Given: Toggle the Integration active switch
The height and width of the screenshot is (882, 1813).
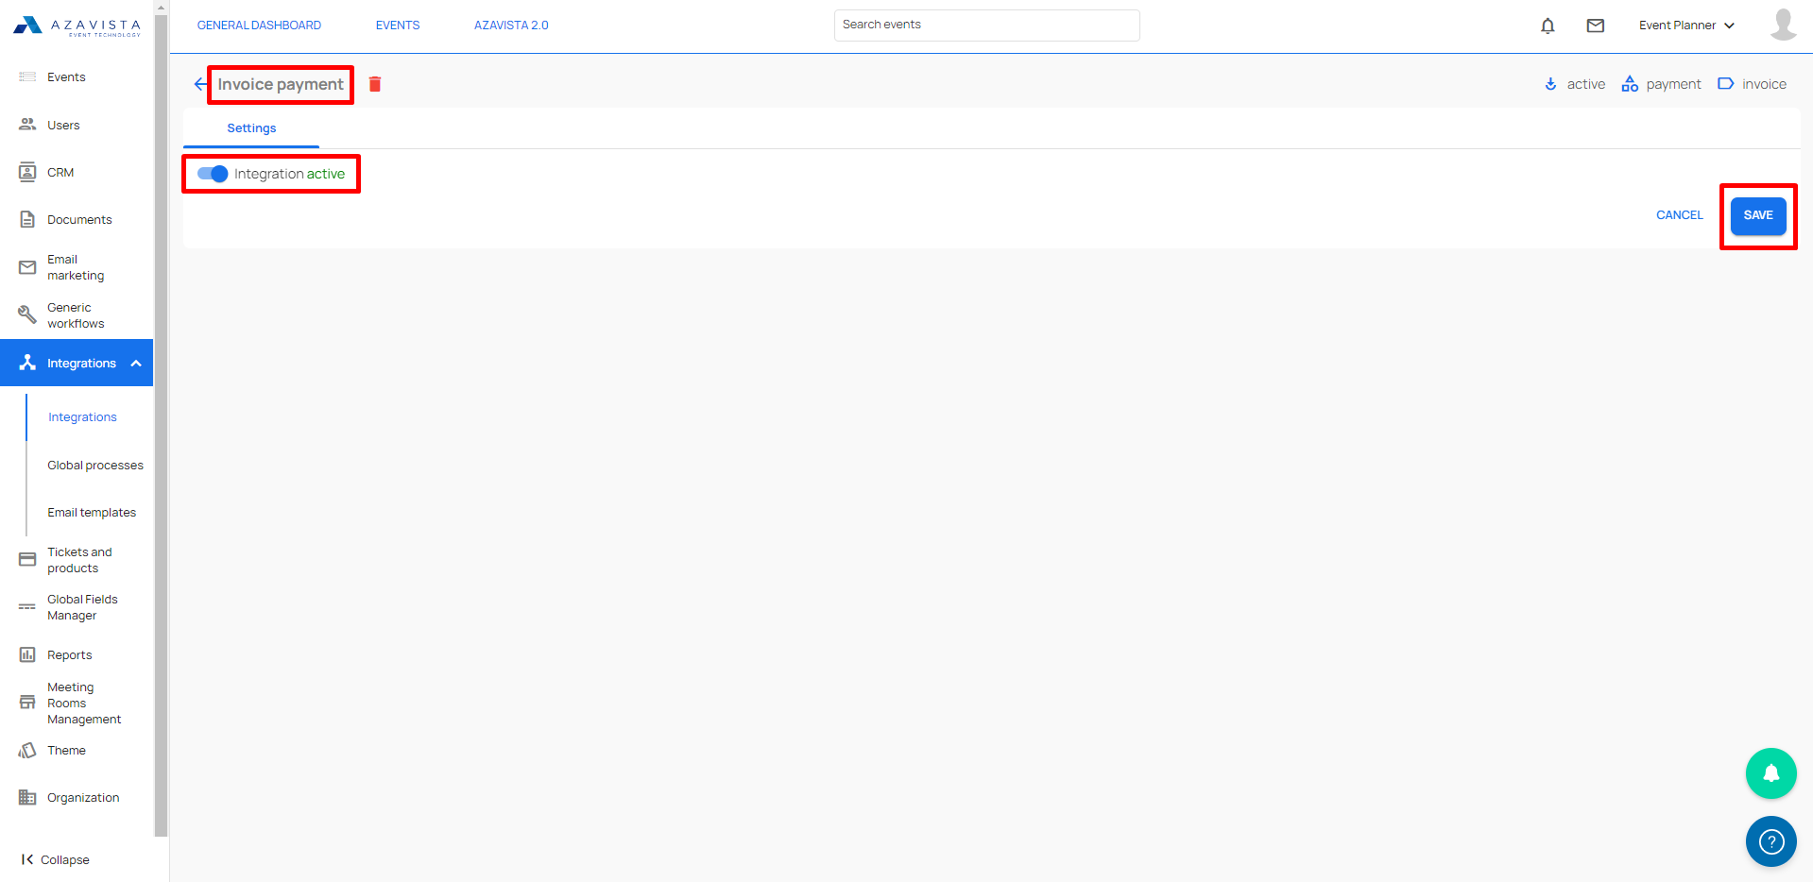Looking at the screenshot, I should pos(213,174).
